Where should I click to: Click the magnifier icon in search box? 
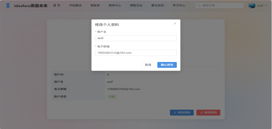(199, 6)
